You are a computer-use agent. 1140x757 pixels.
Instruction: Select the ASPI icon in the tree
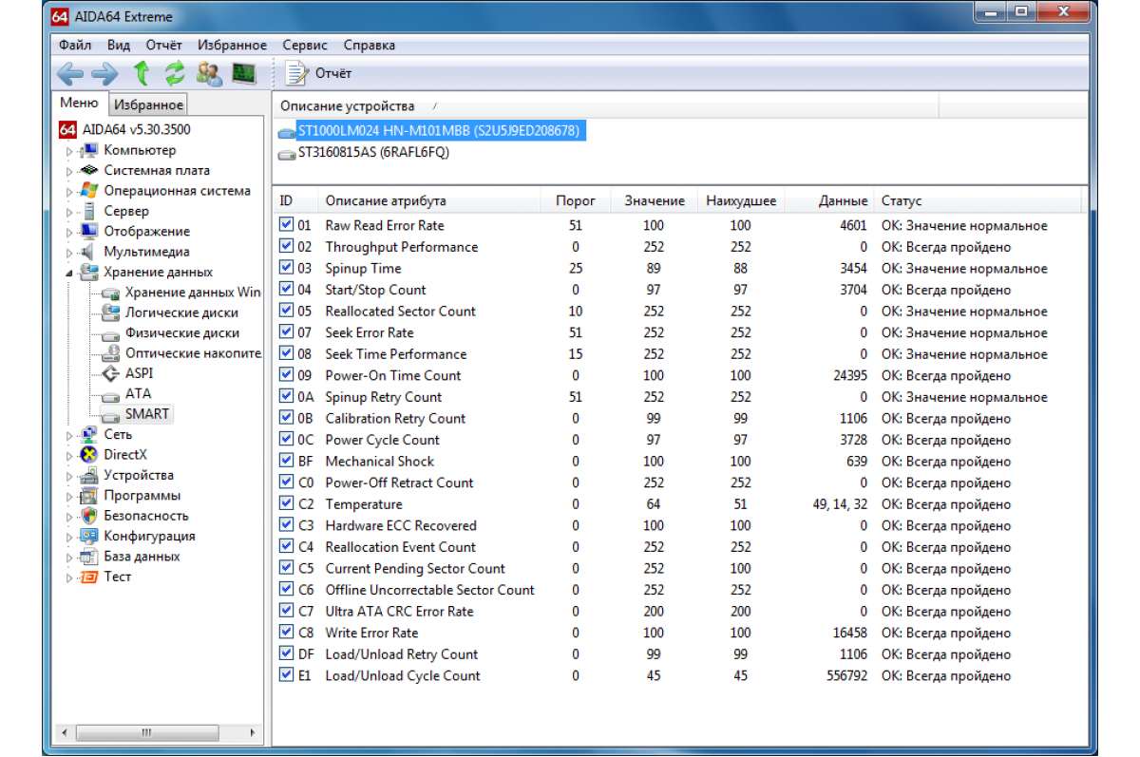[110, 373]
